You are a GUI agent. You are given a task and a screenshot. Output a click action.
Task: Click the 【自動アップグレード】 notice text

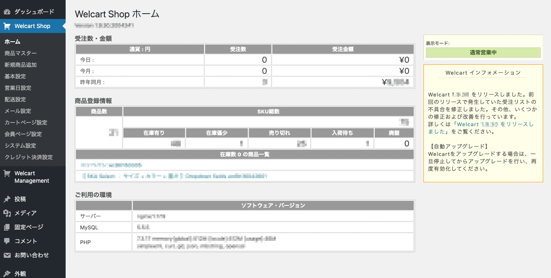[460, 146]
